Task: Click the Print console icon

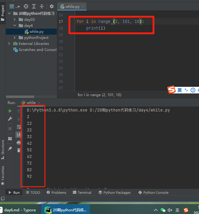Action: point(19,143)
